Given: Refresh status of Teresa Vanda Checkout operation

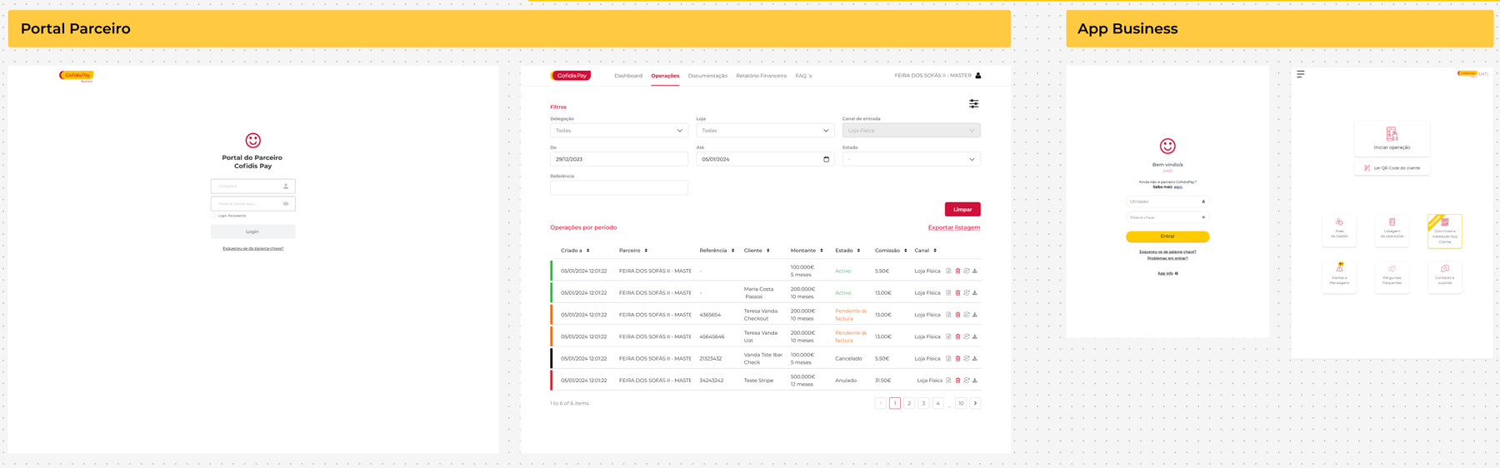Looking at the screenshot, I should coord(967,315).
